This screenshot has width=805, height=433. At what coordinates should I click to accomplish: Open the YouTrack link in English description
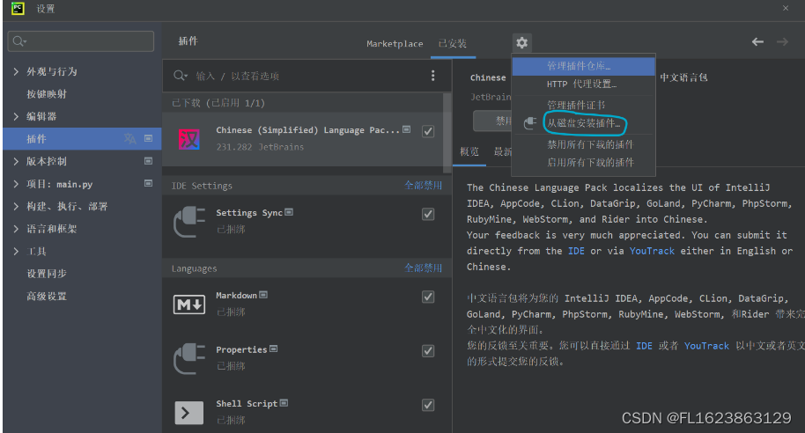click(x=652, y=251)
